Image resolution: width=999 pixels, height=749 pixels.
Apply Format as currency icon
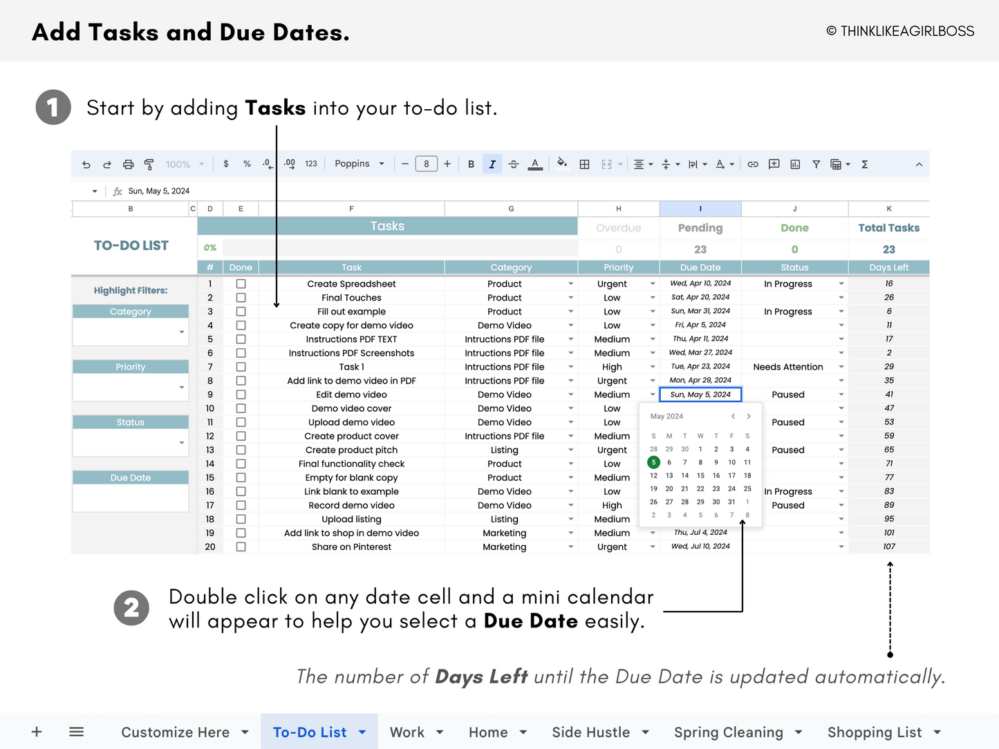226,164
